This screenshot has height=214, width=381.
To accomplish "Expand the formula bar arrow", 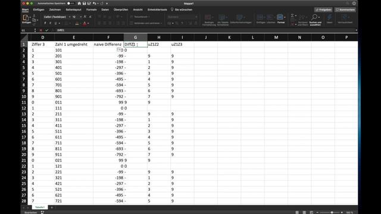I will click(x=356, y=30).
